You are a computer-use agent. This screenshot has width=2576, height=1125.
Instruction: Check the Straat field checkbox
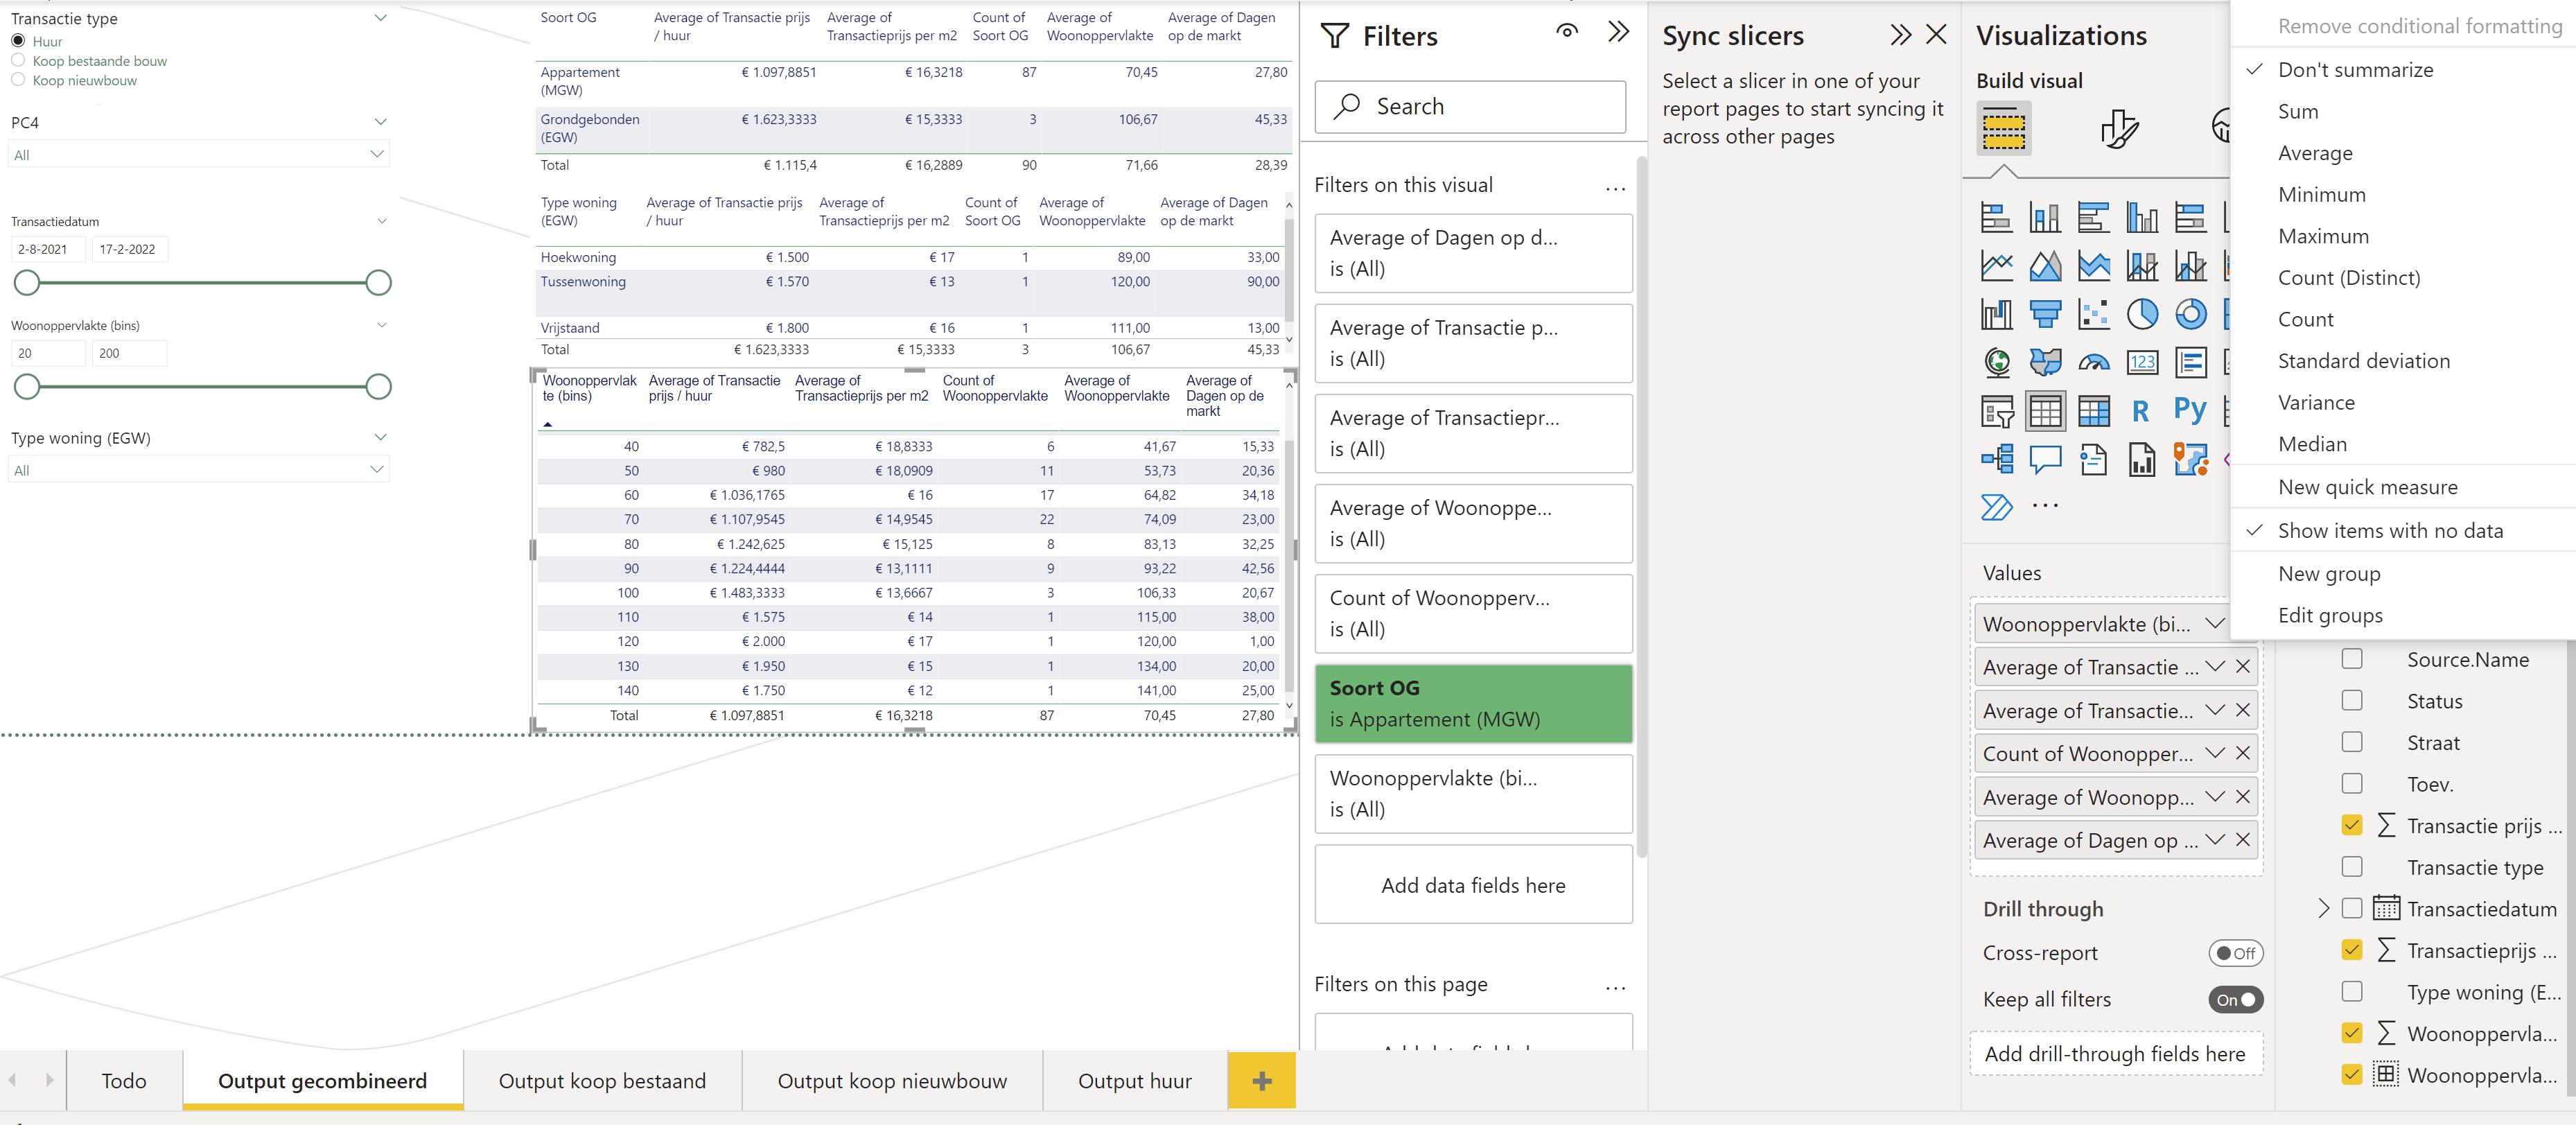pos(2352,742)
